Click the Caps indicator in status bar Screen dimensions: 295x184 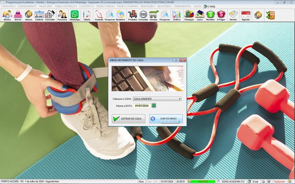(149, 181)
